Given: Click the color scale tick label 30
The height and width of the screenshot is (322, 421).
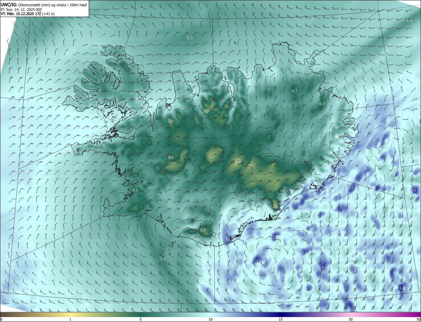Looking at the screenshot, I should pyautogui.click(x=351, y=320).
